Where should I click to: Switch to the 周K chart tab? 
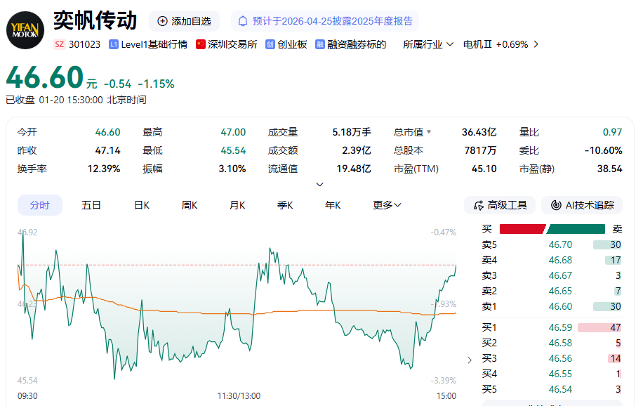point(190,205)
